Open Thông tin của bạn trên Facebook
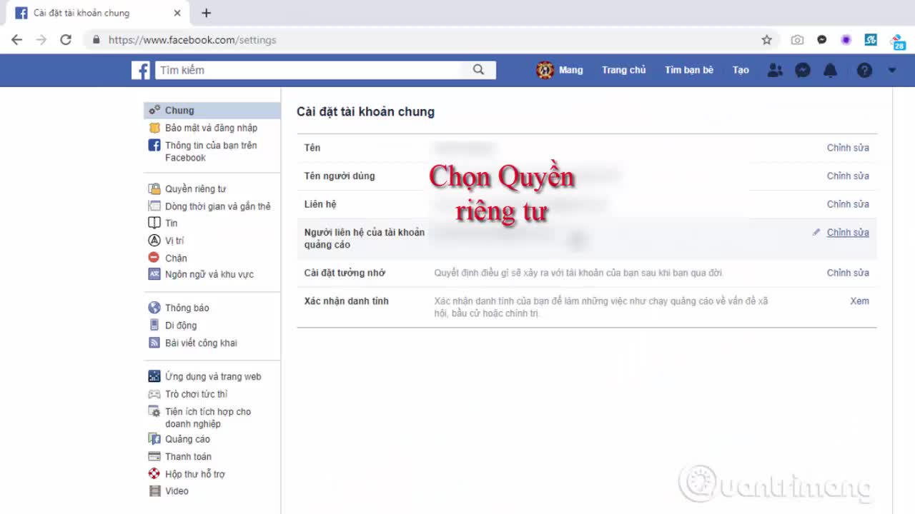Viewport: 915px width, 514px height. pos(211,151)
